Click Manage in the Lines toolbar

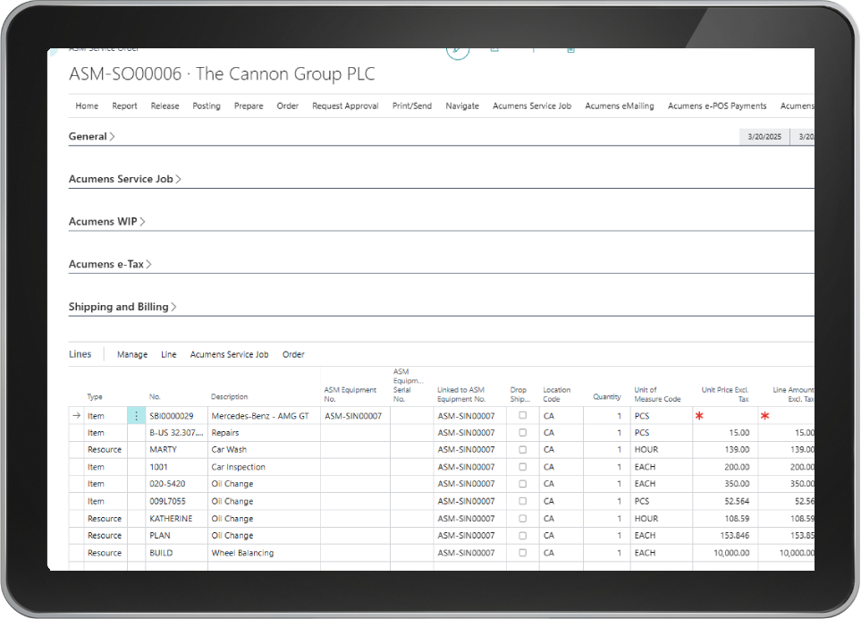[132, 355]
